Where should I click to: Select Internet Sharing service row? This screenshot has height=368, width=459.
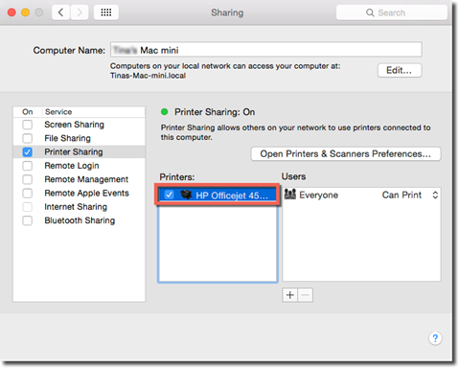(80, 207)
